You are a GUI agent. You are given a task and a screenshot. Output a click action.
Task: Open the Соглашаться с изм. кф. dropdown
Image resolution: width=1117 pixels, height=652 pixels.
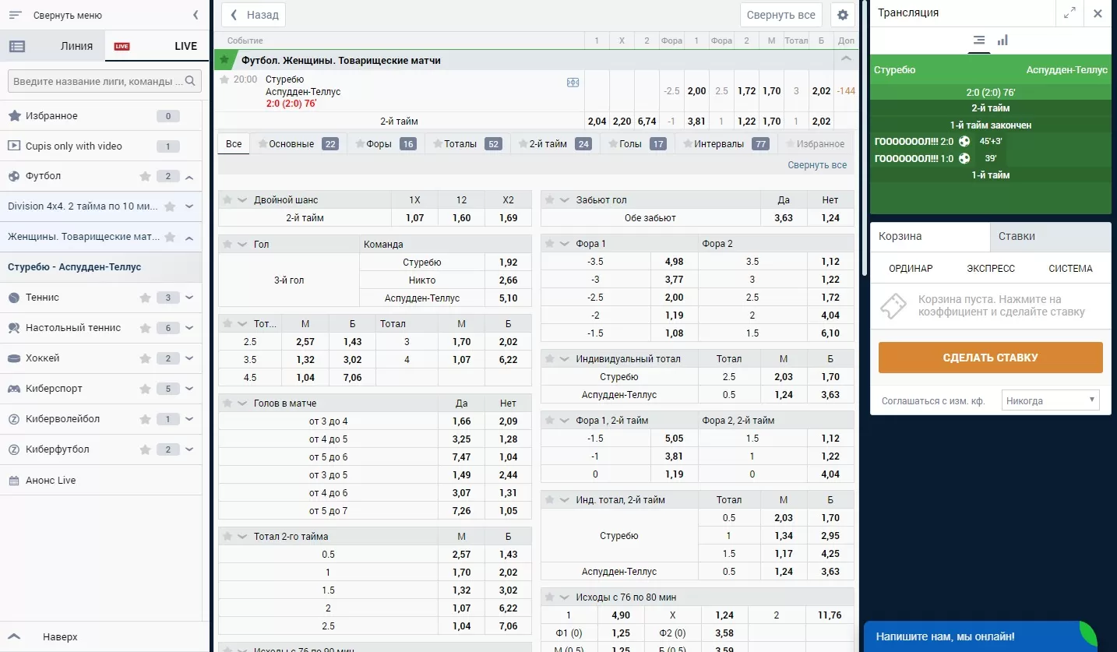tap(1050, 401)
